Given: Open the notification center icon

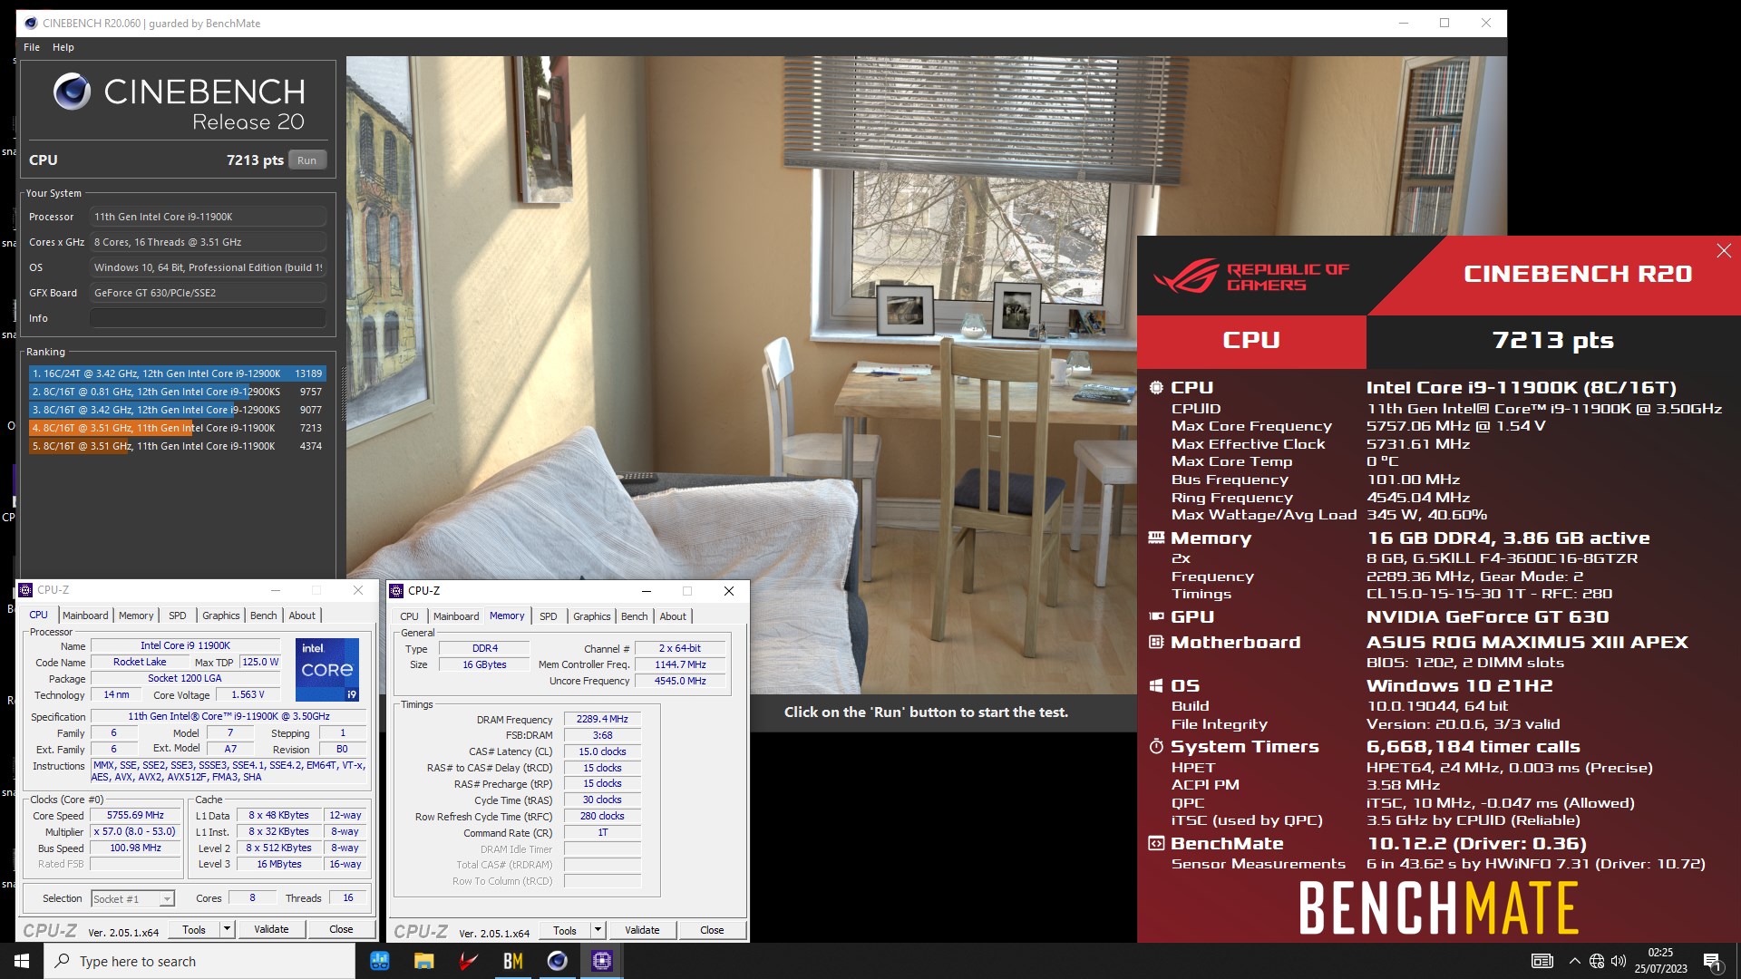Looking at the screenshot, I should pyautogui.click(x=1713, y=961).
